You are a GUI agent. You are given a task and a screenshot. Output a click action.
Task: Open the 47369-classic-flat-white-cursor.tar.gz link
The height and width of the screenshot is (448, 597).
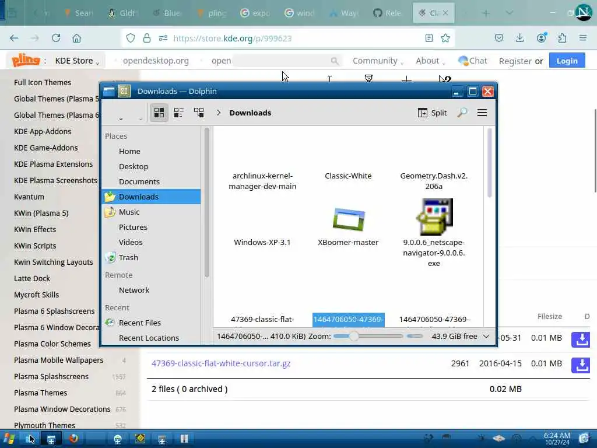tap(221, 363)
